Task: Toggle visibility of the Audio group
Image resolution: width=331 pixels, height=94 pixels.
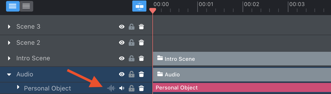Action: 122,74
